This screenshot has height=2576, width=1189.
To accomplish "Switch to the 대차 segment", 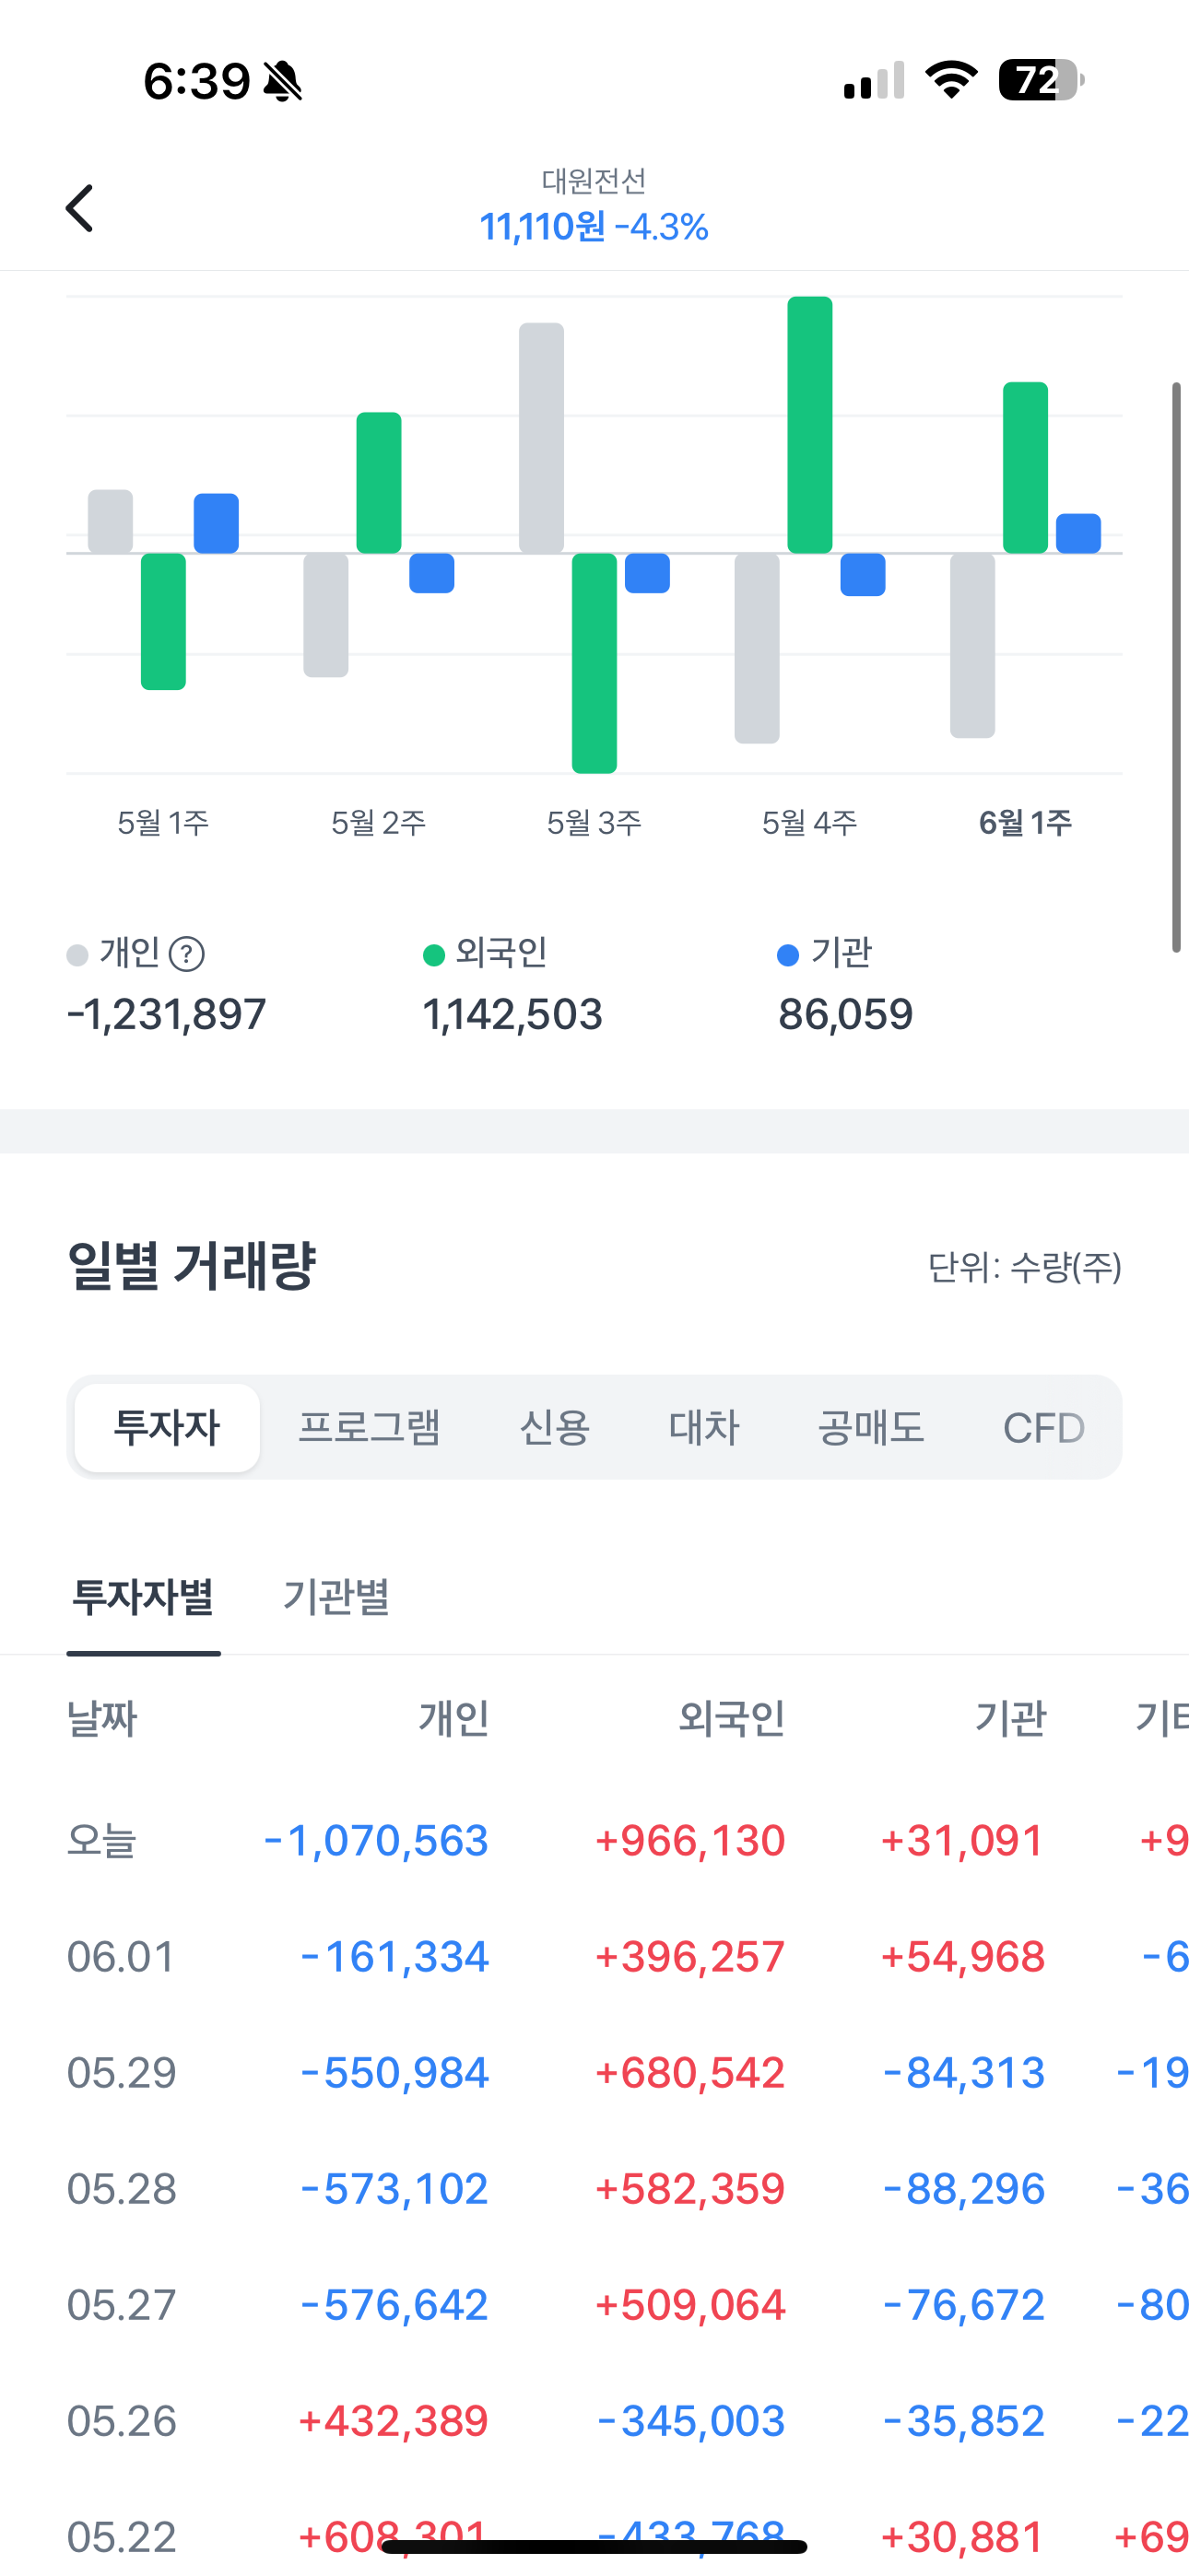I will 703,1427.
